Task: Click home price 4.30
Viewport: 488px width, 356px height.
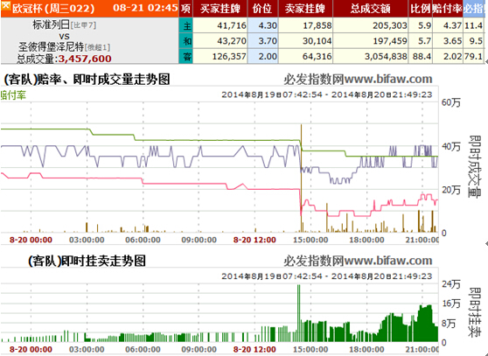Action: pos(268,25)
